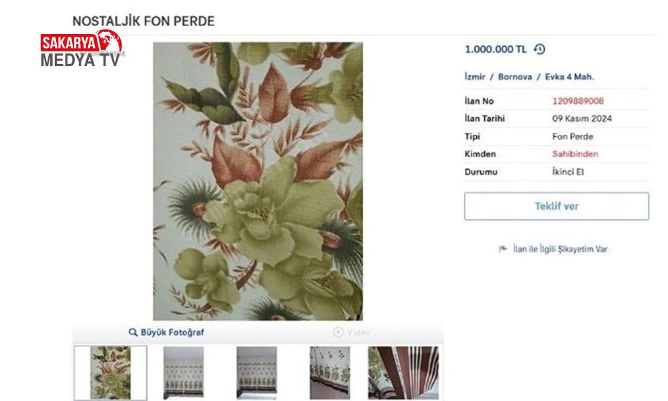Click the Sakarya Medya TV logo

tap(81, 48)
